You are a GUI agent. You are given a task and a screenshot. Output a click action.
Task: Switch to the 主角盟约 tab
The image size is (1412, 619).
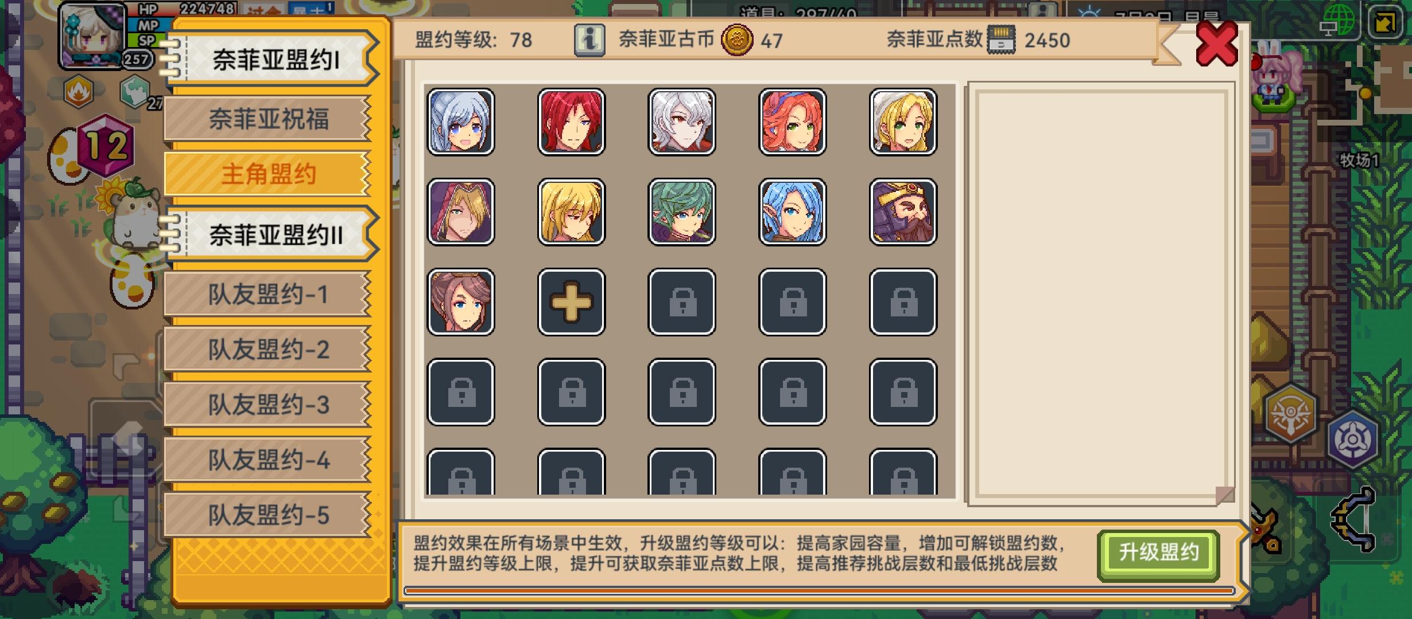(268, 174)
